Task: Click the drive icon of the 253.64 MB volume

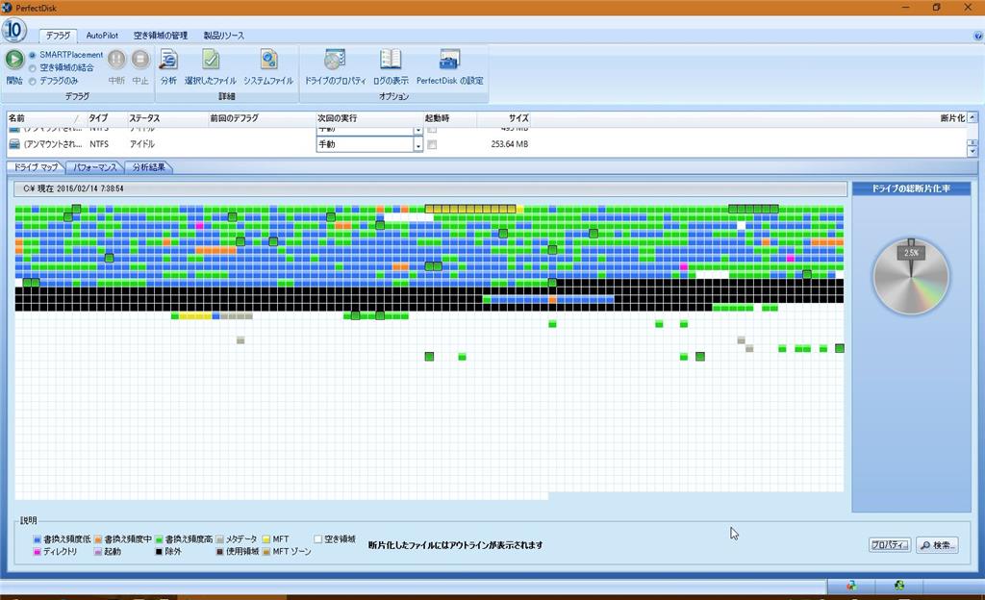Action: (14, 143)
